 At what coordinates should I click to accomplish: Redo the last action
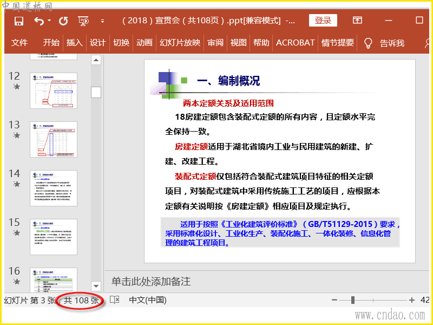pyautogui.click(x=63, y=21)
